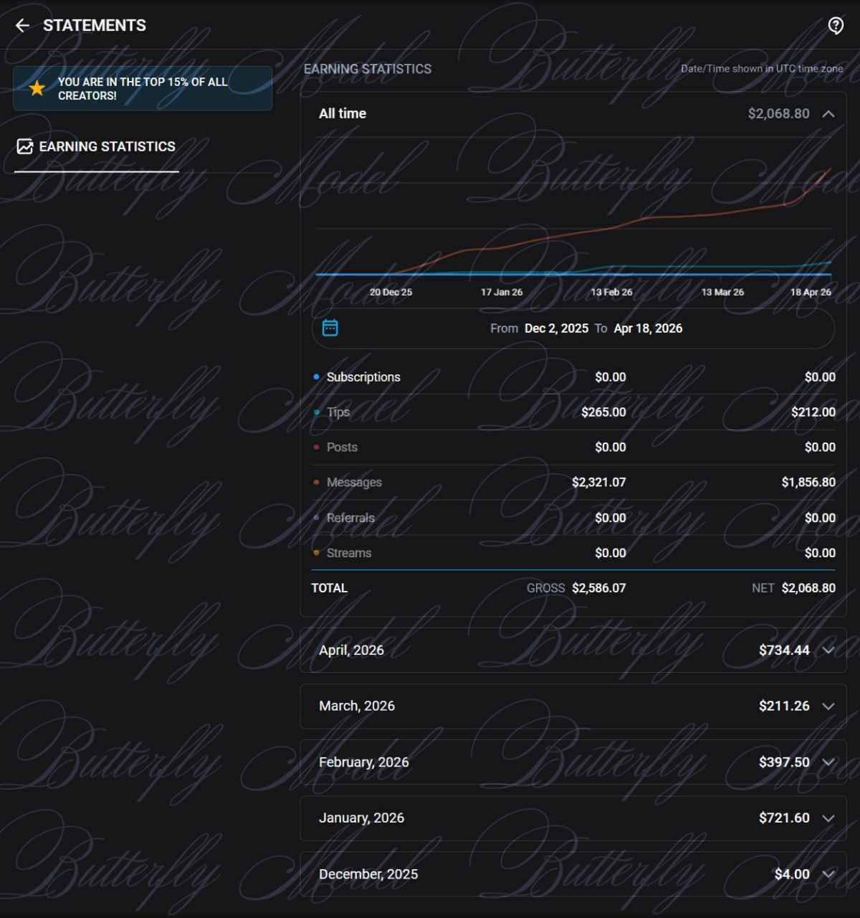The width and height of the screenshot is (860, 918).
Task: Click the 13 Feb 26 chart axis label
Action: coord(611,292)
